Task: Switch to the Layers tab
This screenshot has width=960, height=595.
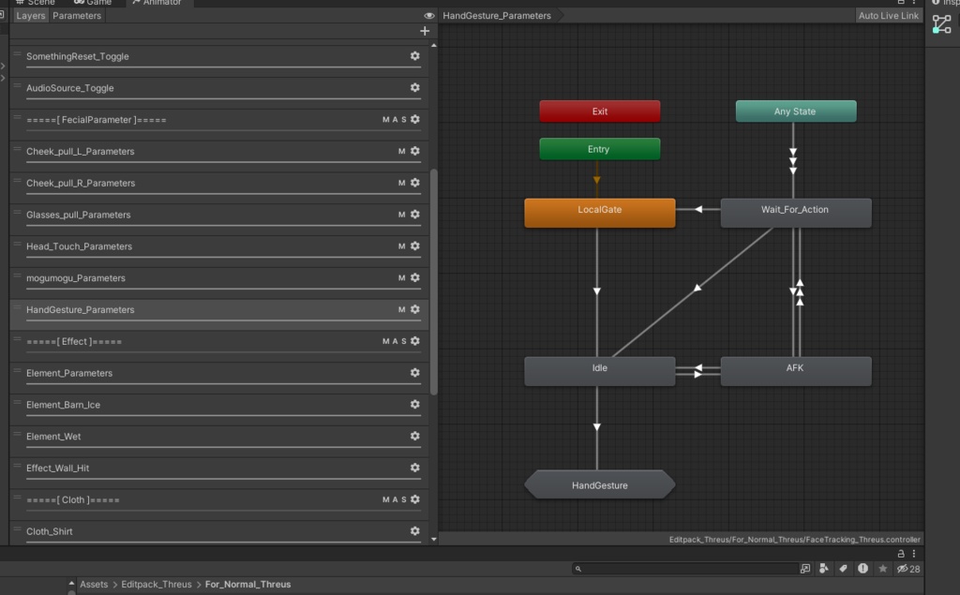Action: pos(31,16)
